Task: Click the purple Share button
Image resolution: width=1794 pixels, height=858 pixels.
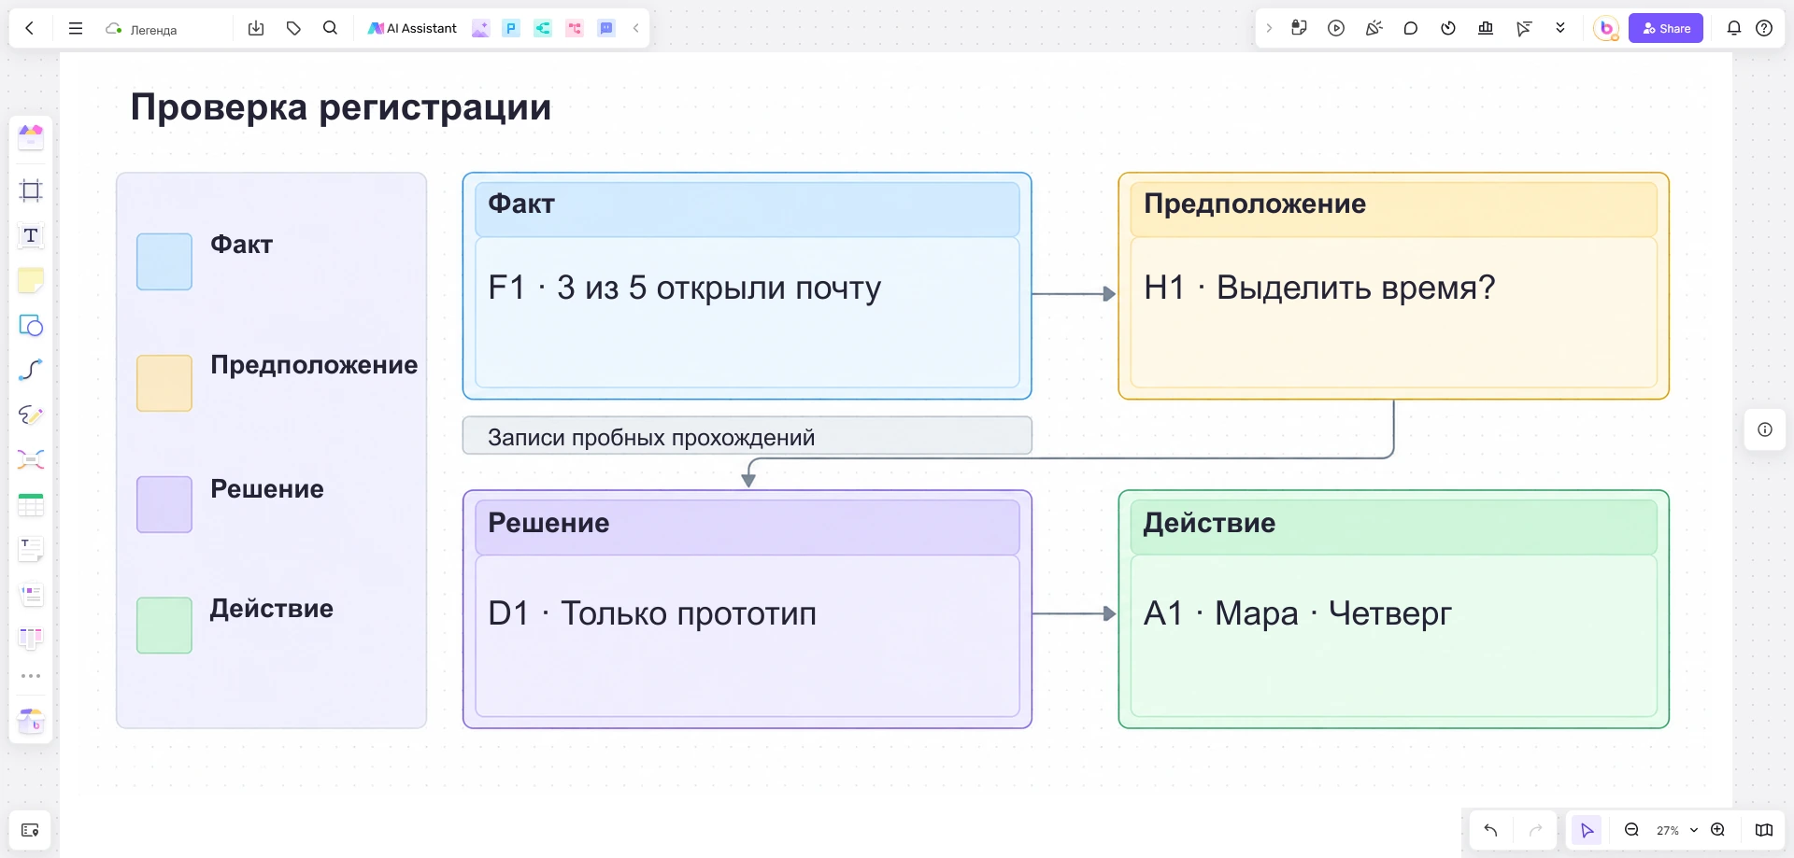Action: [x=1666, y=28]
